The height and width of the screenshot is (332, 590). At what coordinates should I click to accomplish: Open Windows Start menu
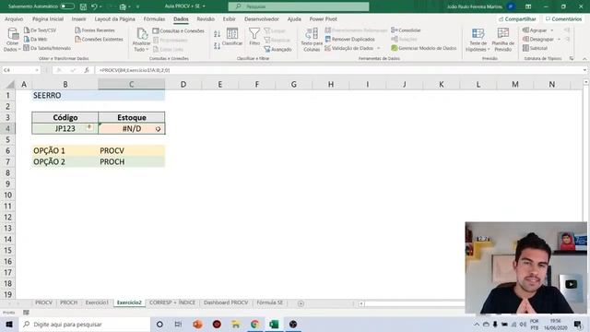pyautogui.click(x=9, y=324)
